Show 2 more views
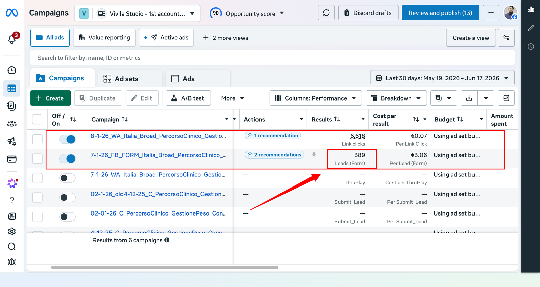Screen dimensions: 540x287 point(225,38)
